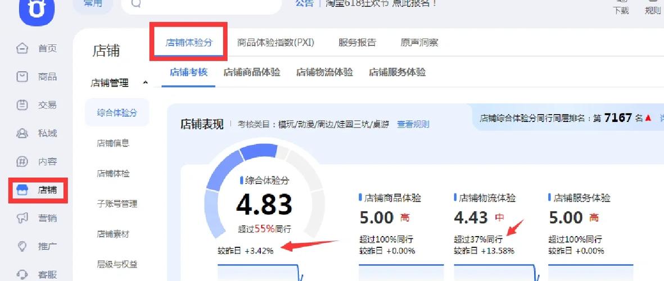Viewport: 664px width, 281px height.
Task: Open the 营销 megaphone icon in sidebar
Action: [x=22, y=218]
